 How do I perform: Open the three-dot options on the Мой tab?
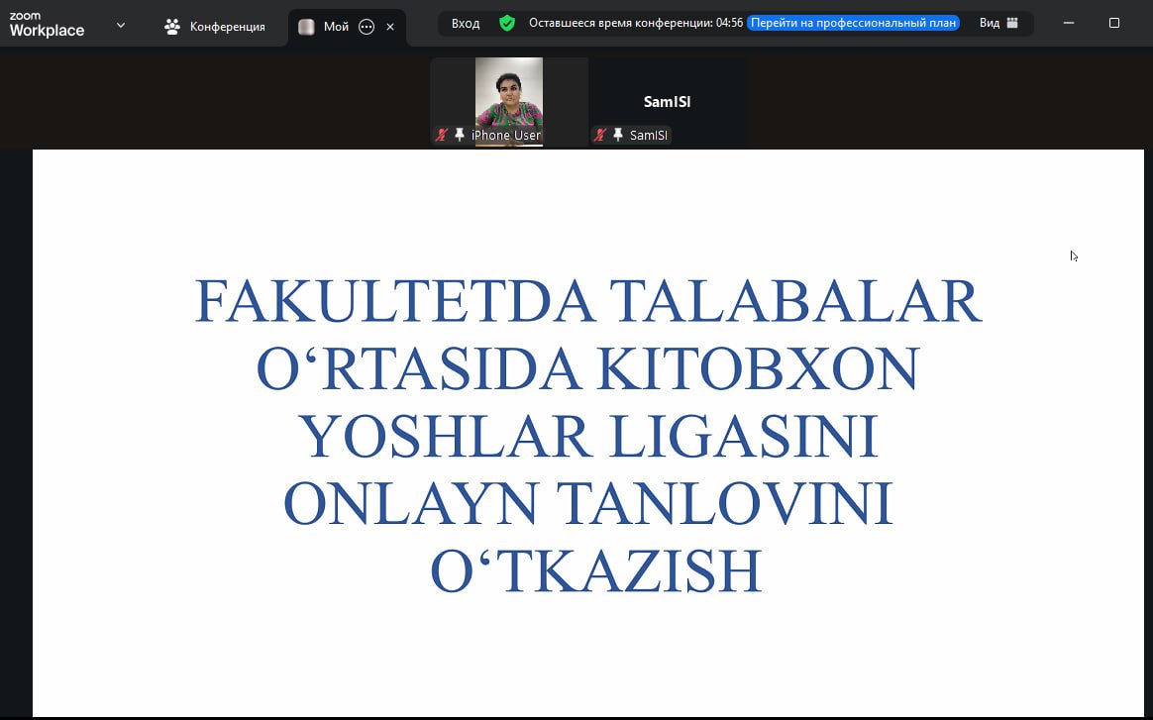[x=367, y=28]
